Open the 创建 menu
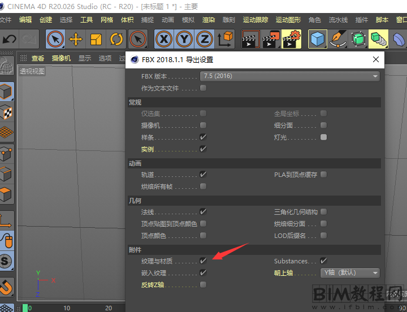Screen dimensions: 407x312 (x=46, y=20)
